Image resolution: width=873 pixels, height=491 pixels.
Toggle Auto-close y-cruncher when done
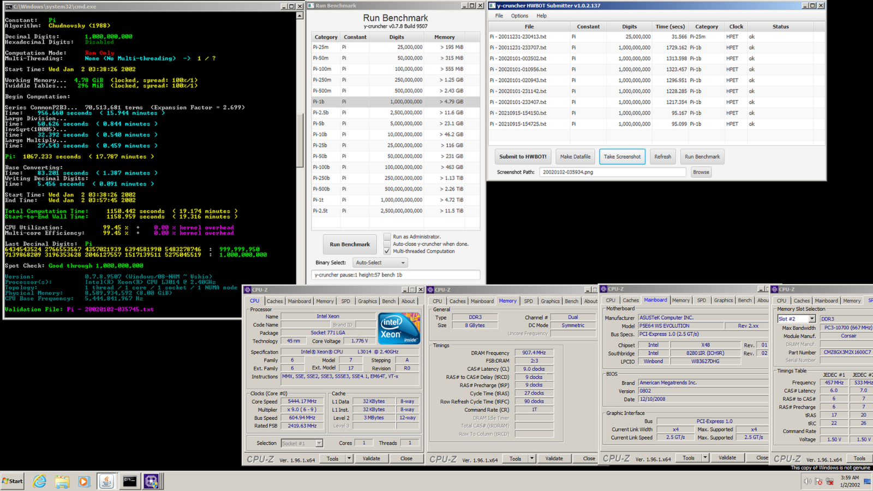coord(387,244)
